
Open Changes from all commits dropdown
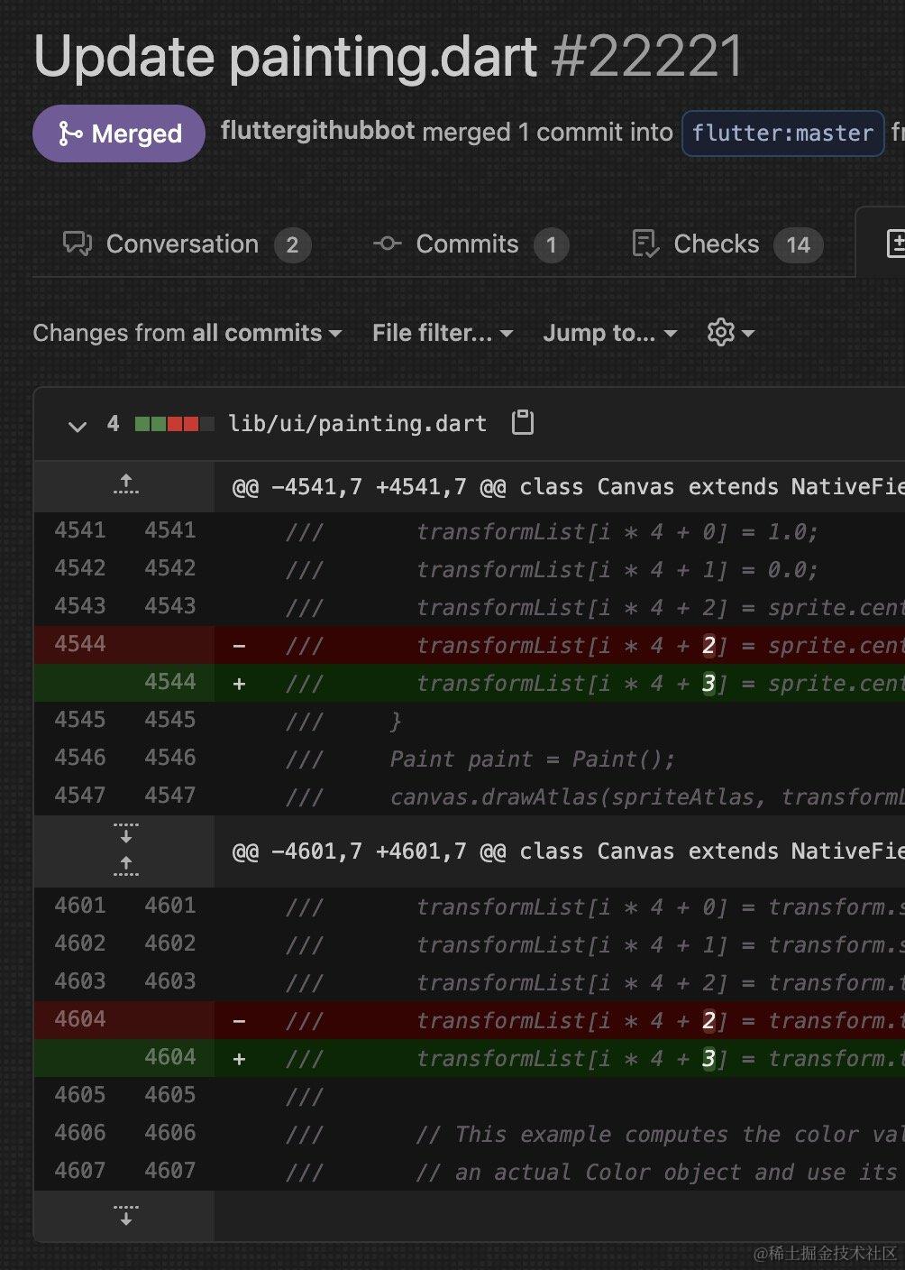[187, 333]
